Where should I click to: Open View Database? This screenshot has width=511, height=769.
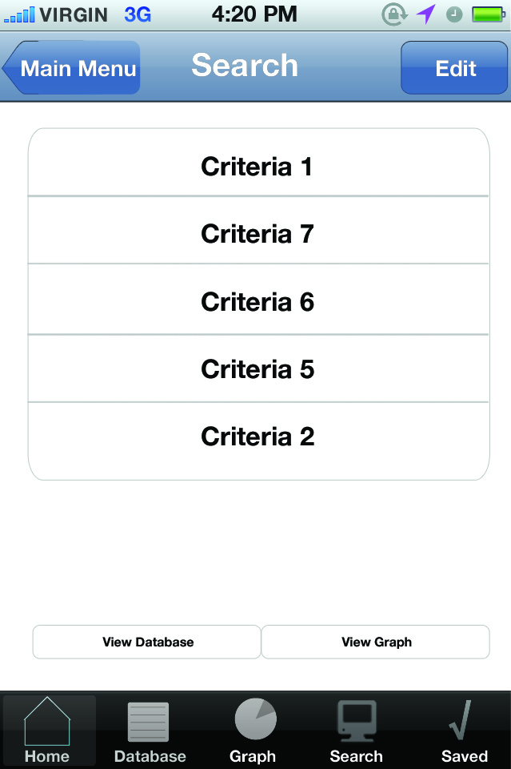coord(146,642)
